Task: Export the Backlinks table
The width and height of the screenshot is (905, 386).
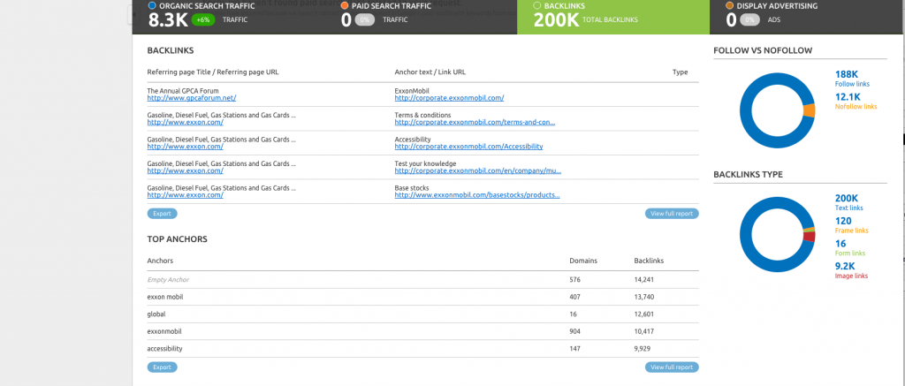Action: (163, 214)
